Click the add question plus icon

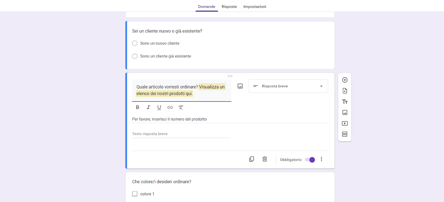pos(345,80)
